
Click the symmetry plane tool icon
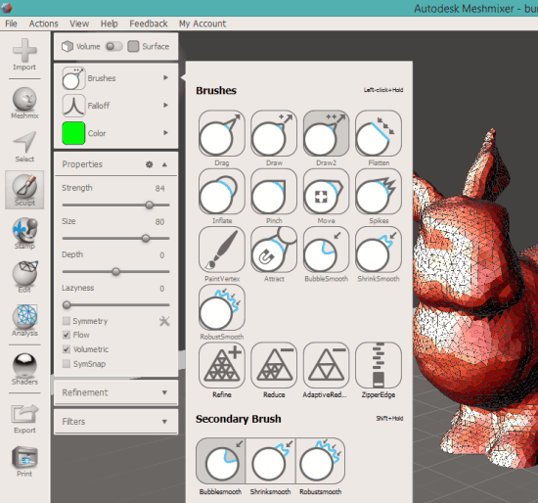[x=164, y=321]
